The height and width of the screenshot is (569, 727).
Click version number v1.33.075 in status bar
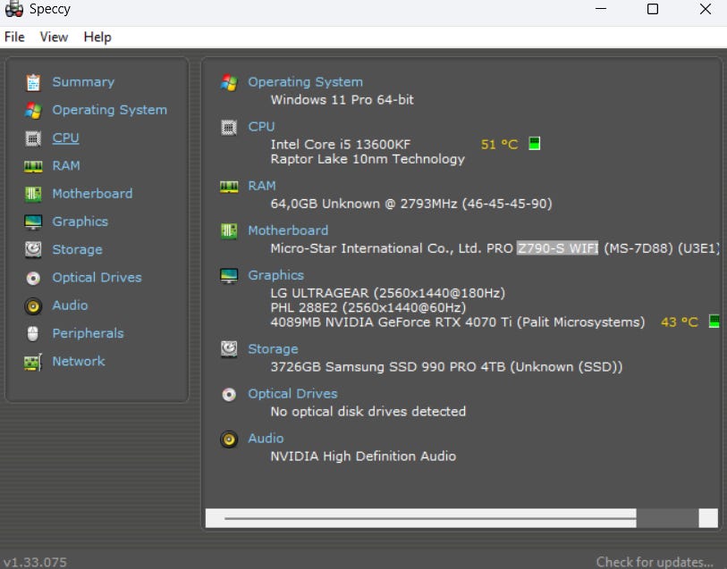(x=35, y=562)
